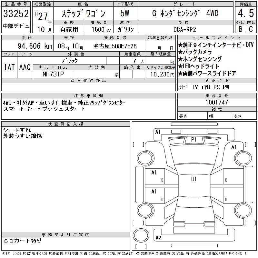Click chassis number 1001747
This screenshot has width=258, height=258.
[217, 102]
